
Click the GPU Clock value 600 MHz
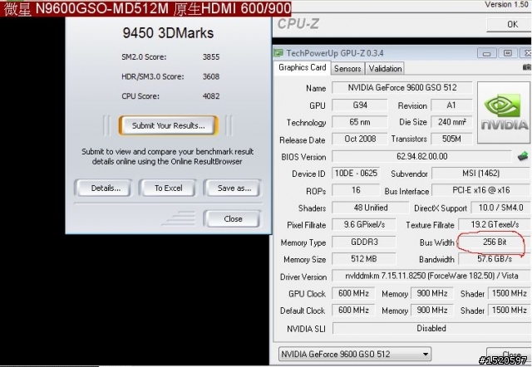353,293
